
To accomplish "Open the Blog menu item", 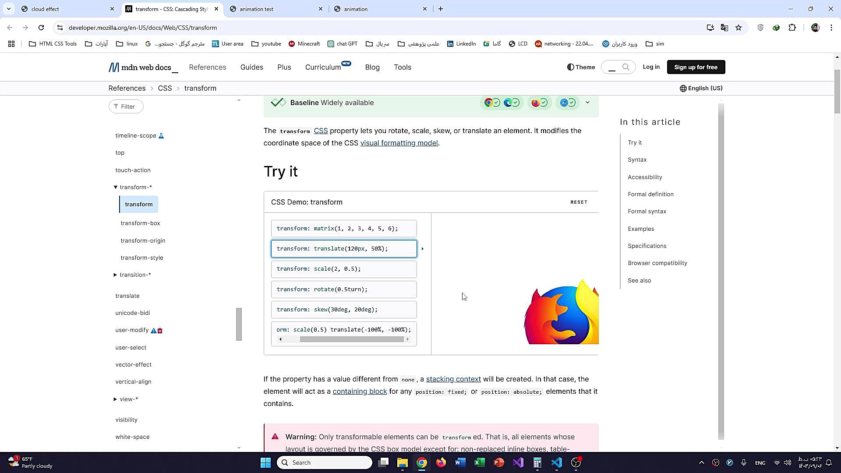I will pos(372,67).
